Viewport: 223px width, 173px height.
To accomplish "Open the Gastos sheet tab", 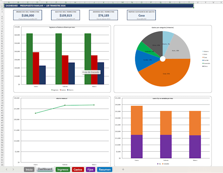I will 78,169.
